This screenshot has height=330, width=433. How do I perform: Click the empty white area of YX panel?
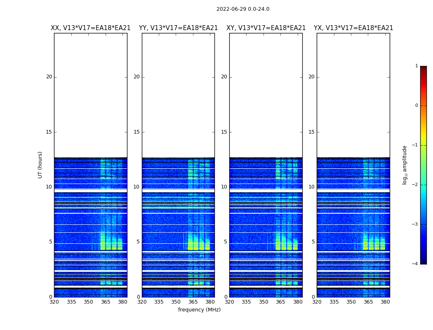tap(353, 95)
